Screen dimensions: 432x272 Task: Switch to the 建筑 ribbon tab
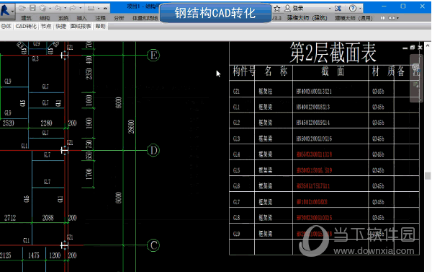click(x=26, y=18)
